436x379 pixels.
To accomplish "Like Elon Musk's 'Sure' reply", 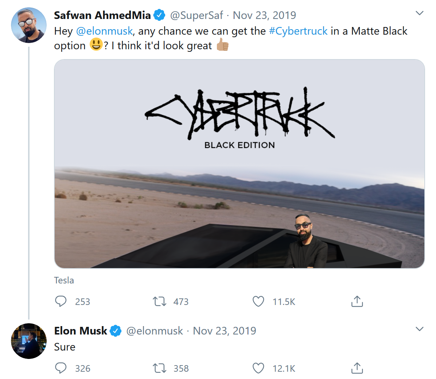I will coord(258,368).
